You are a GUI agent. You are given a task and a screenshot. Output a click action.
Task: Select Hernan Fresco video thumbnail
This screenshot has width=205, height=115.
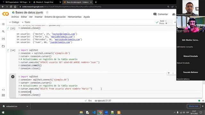tap(191, 24)
